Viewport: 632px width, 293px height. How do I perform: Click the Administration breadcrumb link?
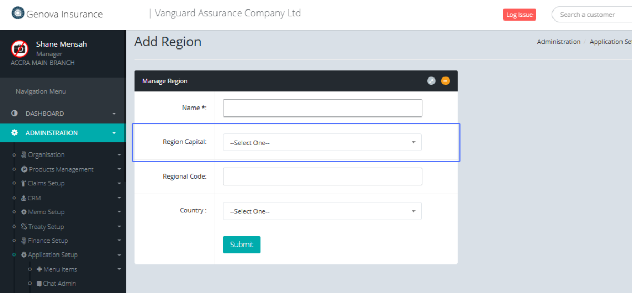[x=558, y=42]
